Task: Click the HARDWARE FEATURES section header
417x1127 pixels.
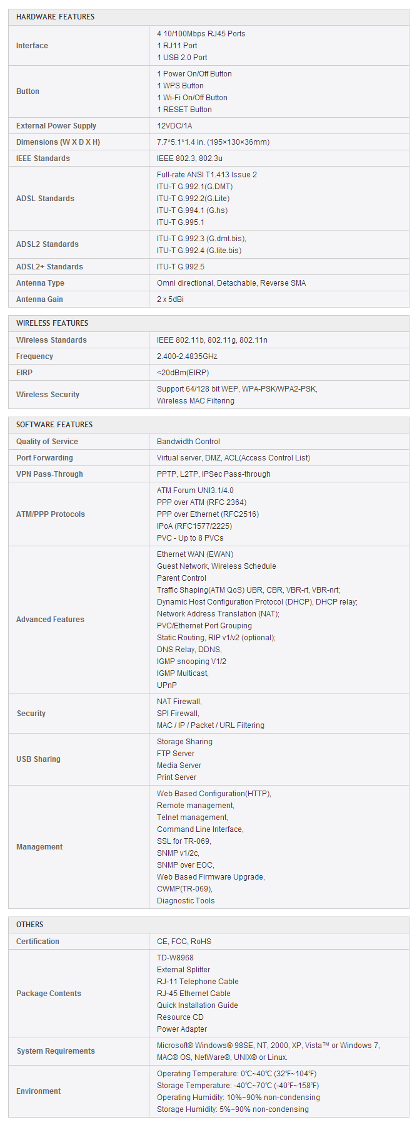Action: click(55, 17)
